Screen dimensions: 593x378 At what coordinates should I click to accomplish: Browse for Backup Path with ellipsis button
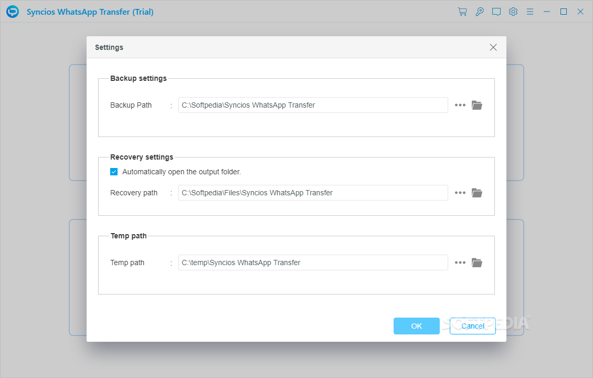click(460, 105)
